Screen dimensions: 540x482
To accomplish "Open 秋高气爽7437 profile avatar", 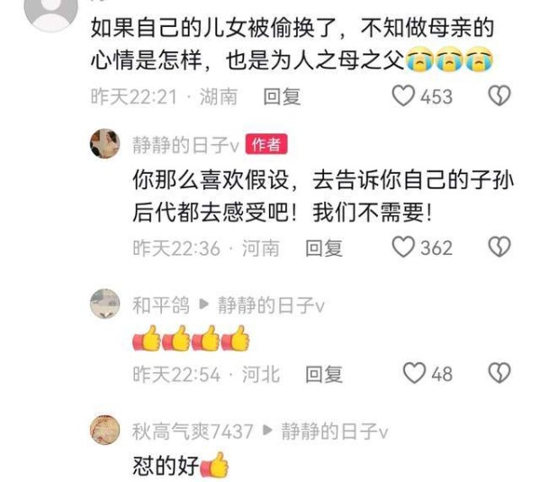I will (105, 430).
